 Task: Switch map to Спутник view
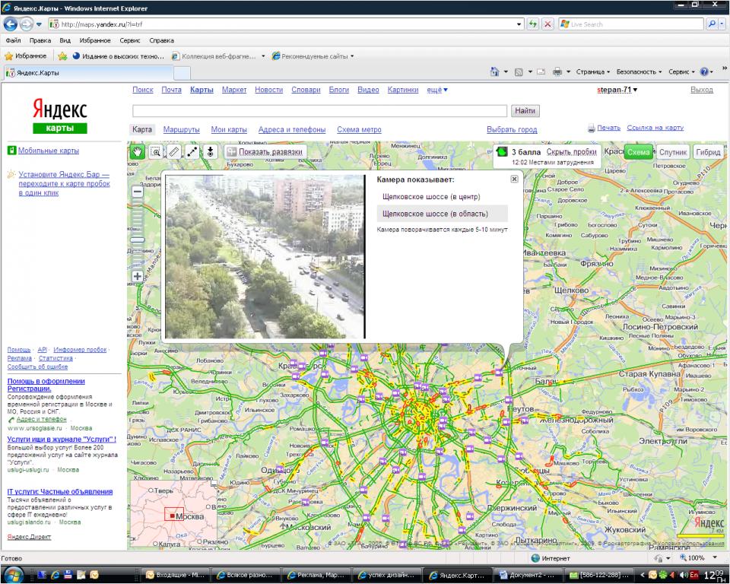click(672, 152)
